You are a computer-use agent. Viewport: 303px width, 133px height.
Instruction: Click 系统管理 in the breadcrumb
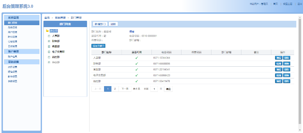(60, 18)
